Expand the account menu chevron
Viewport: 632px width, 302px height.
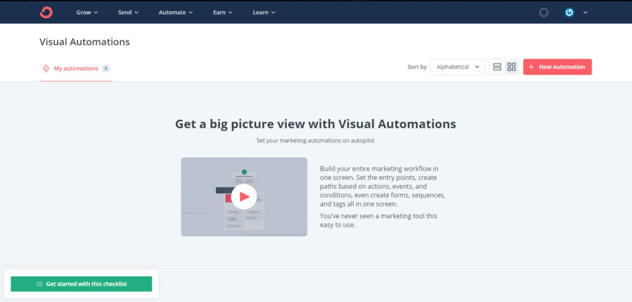tap(585, 12)
